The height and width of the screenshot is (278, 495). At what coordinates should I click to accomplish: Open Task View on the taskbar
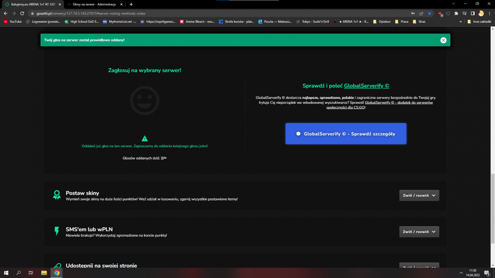coord(31,273)
